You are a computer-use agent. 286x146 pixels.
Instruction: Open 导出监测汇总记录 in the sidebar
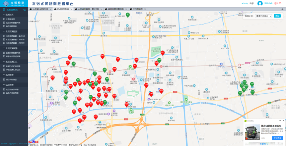tap(13, 70)
